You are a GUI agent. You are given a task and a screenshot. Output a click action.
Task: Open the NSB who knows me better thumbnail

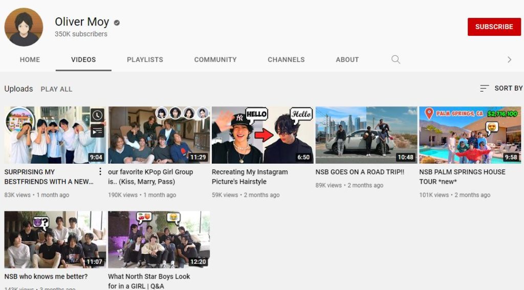[x=55, y=239]
